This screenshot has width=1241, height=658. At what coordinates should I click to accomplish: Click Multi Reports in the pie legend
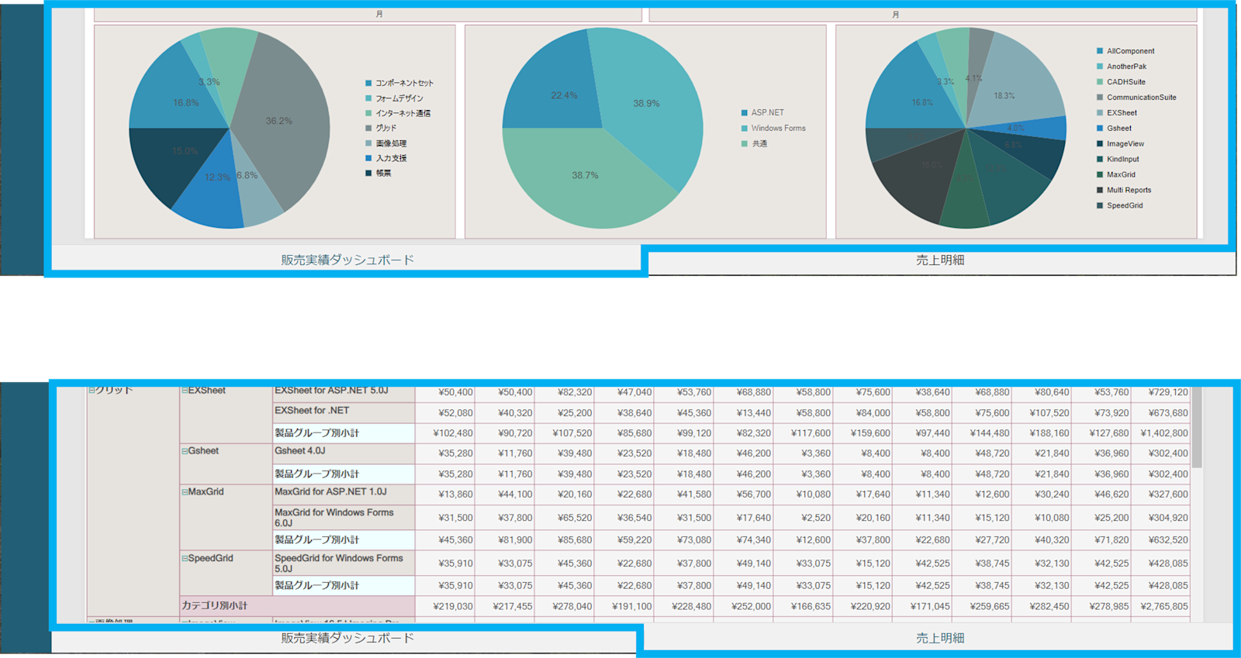(x=1124, y=191)
